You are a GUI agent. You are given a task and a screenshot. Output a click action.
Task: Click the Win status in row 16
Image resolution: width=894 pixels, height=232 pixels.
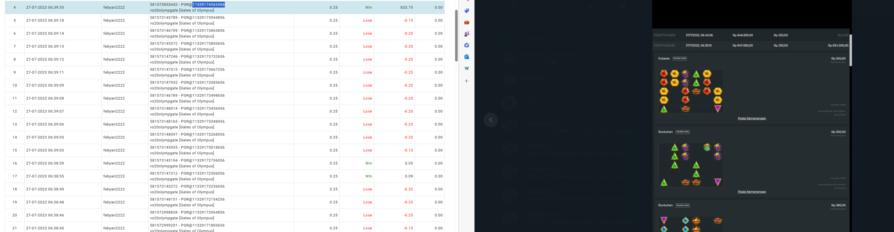coord(369,163)
